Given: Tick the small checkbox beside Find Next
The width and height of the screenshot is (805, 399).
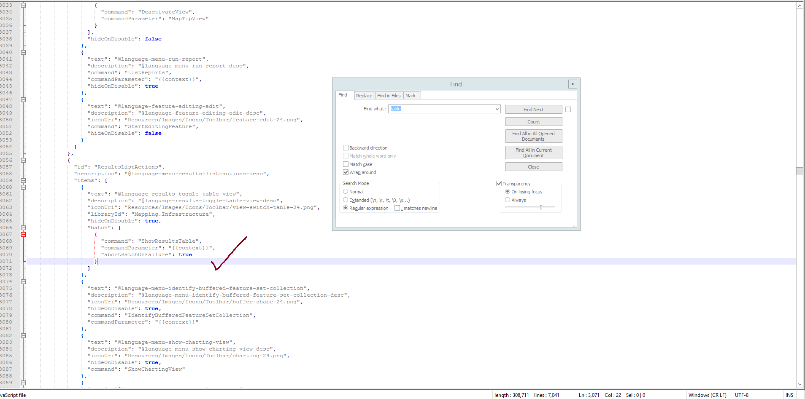Looking at the screenshot, I should [x=568, y=110].
